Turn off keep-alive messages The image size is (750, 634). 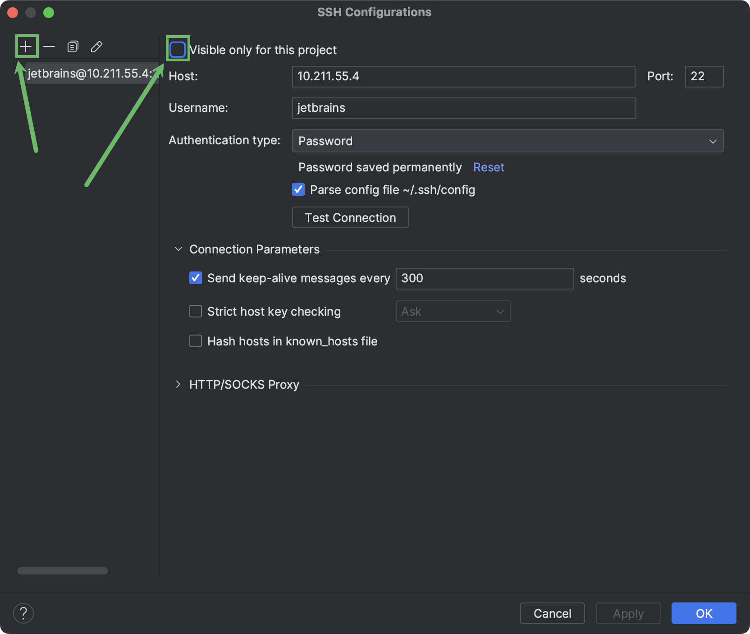(x=195, y=278)
